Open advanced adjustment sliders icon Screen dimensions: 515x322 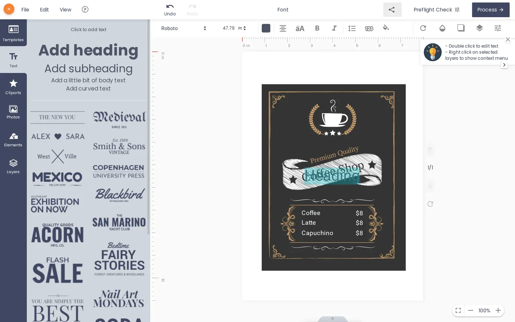point(498,28)
